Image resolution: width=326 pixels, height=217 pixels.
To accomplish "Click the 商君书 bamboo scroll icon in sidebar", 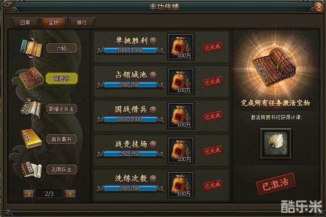I will pyautogui.click(x=31, y=78).
